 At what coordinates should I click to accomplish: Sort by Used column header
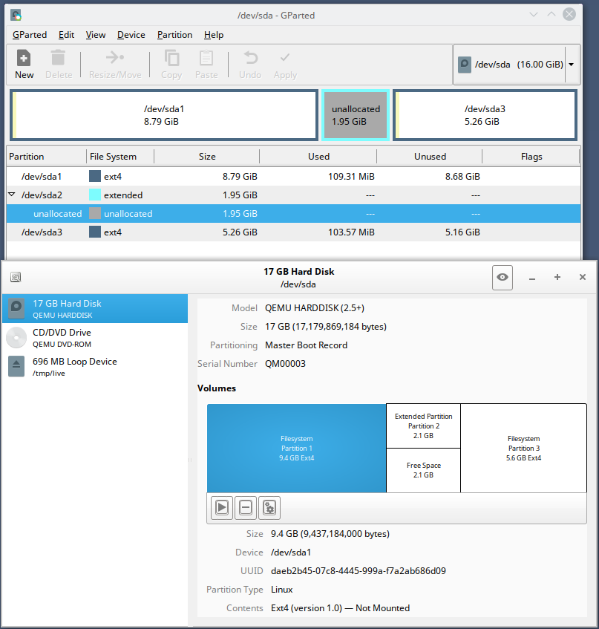click(x=318, y=157)
